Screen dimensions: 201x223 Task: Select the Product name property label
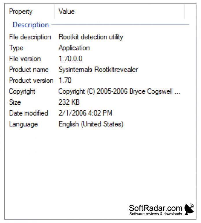point(29,70)
